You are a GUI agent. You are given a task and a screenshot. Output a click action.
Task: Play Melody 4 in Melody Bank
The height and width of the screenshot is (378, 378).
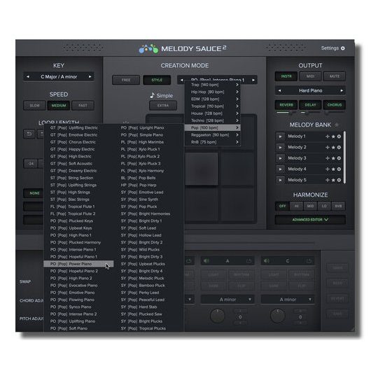click(x=280, y=169)
